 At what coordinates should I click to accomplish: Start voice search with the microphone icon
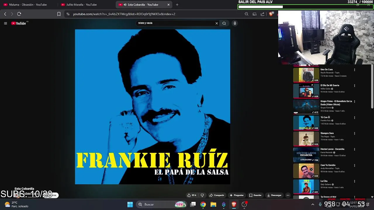tap(235, 23)
